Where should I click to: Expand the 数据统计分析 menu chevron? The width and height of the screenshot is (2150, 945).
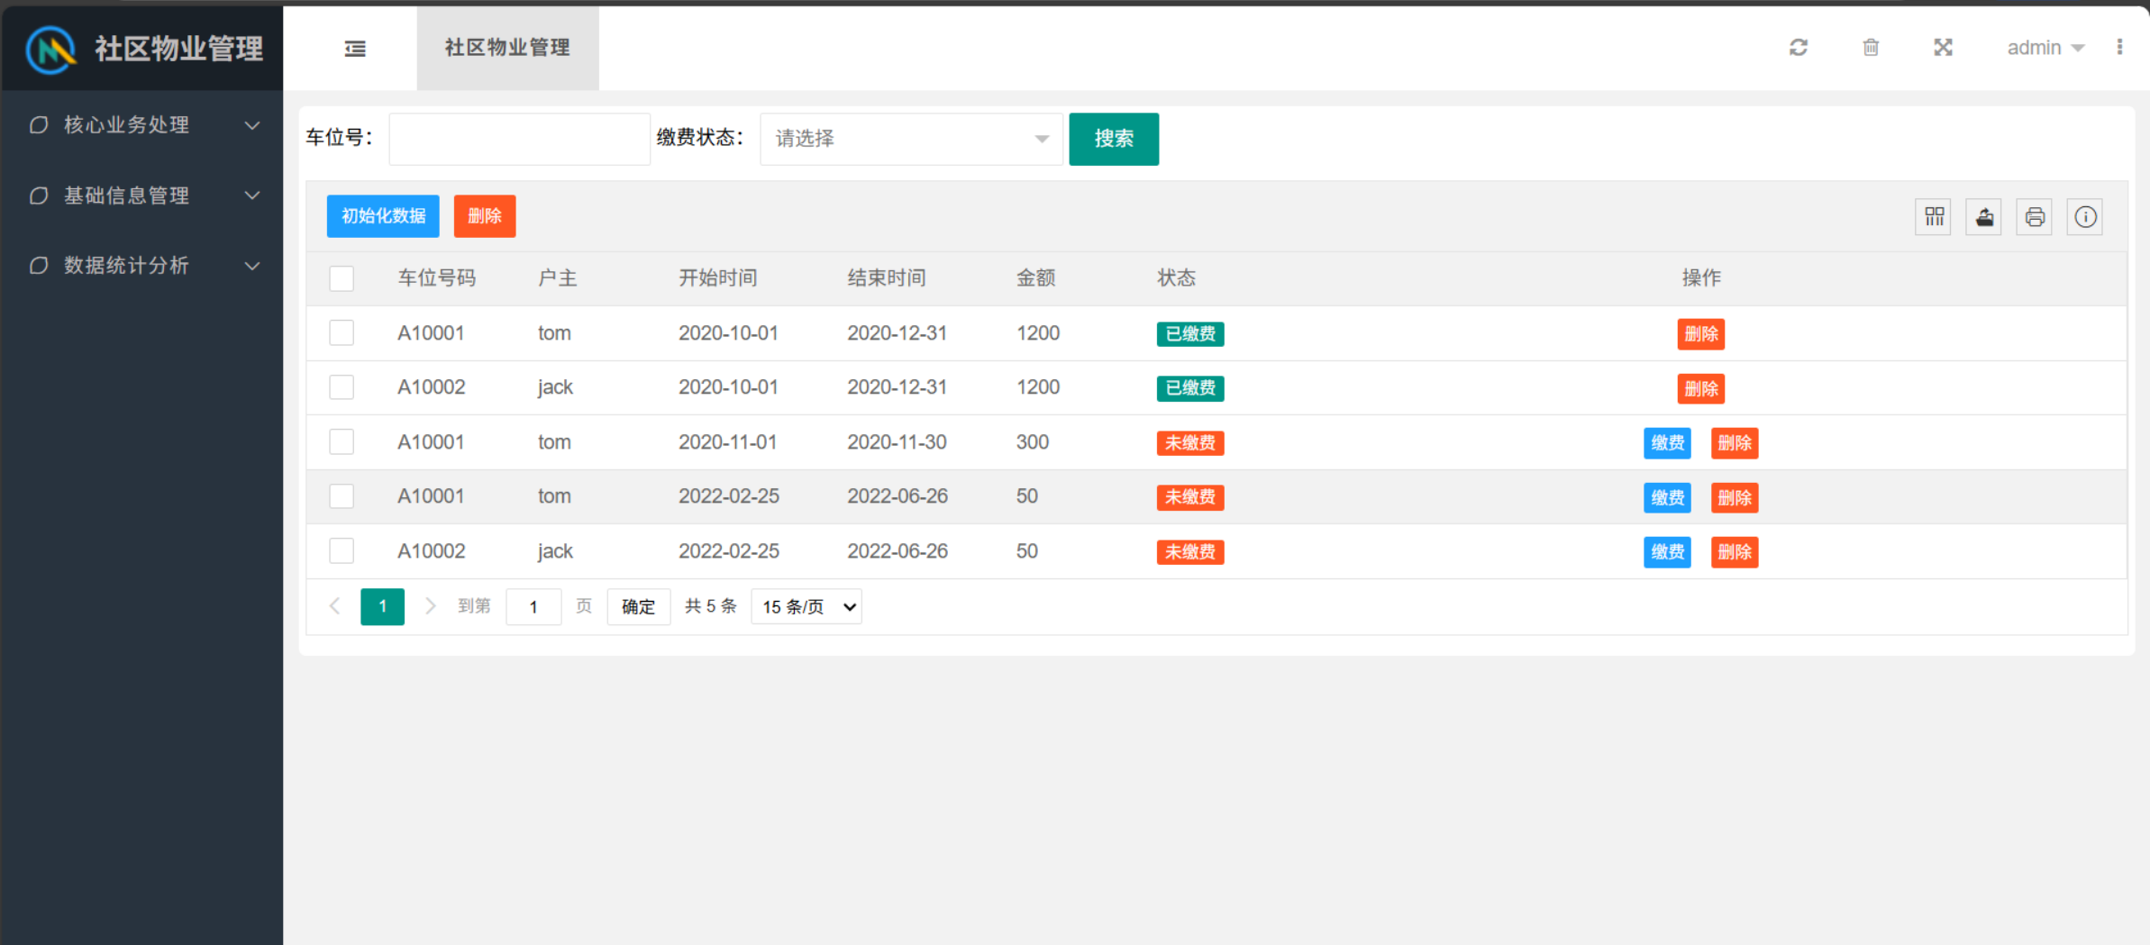[x=253, y=266]
